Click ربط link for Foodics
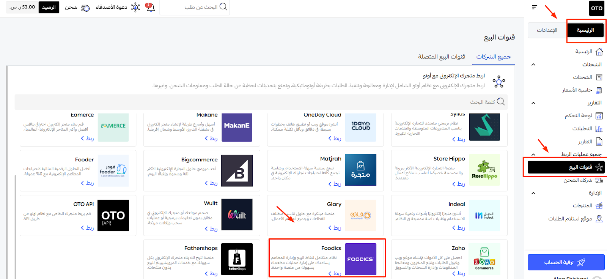 [x=335, y=273]
